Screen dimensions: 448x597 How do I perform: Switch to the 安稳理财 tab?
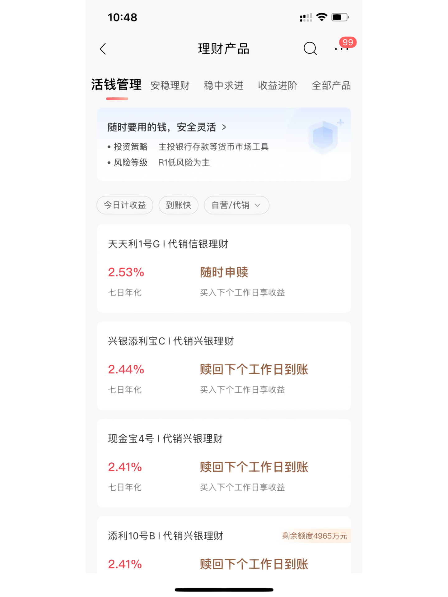click(170, 85)
